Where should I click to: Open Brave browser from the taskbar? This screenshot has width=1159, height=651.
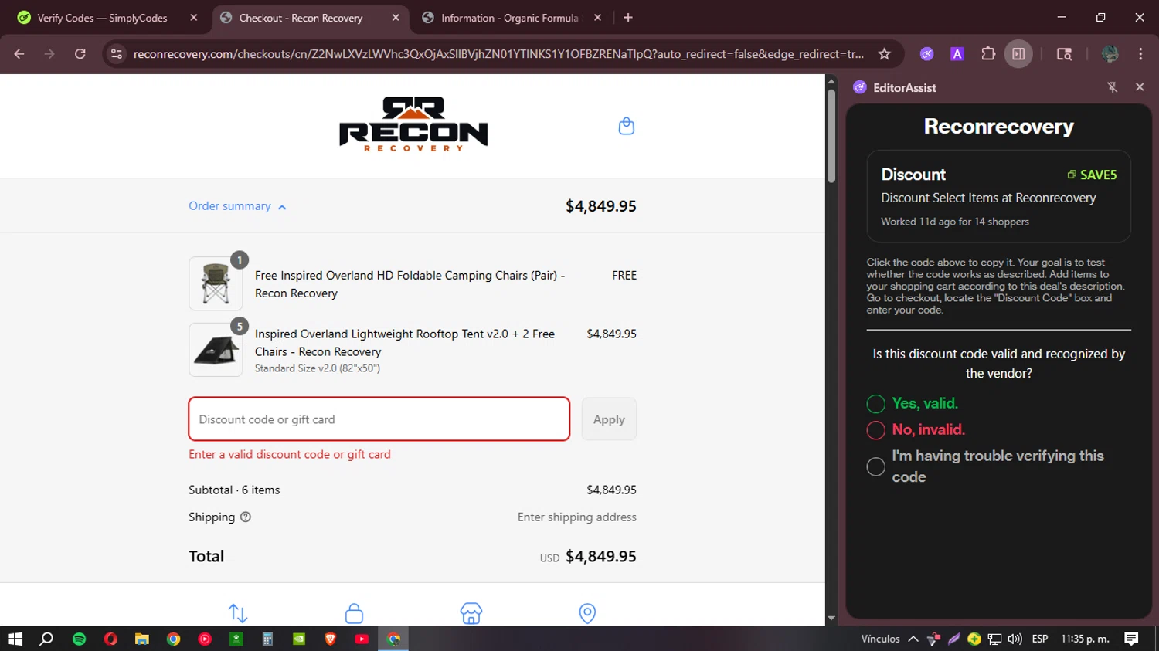click(x=331, y=639)
